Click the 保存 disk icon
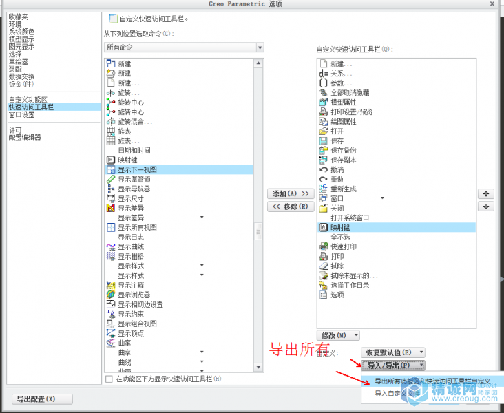Screen dimensions: 504x413 (x=323, y=141)
